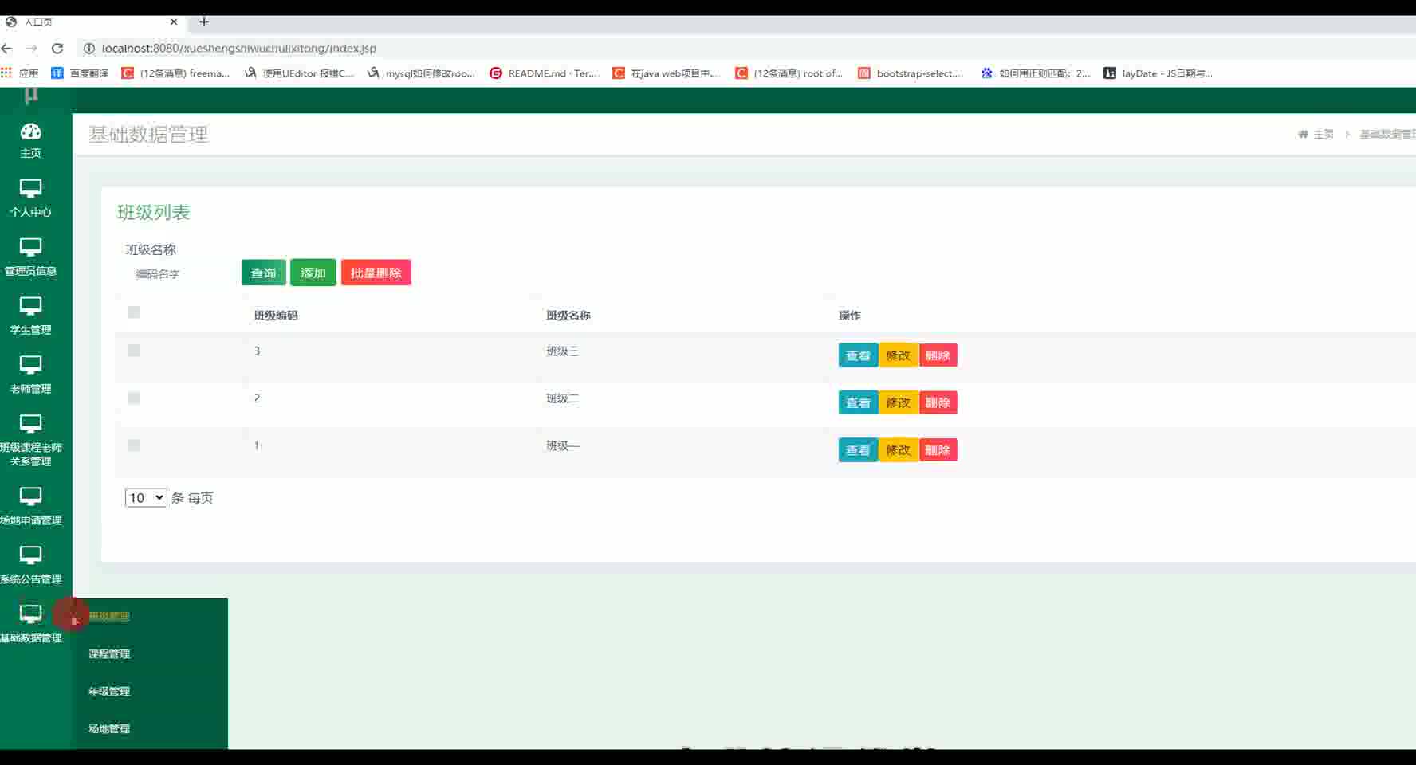The image size is (1416, 765).
Task: Open 场地申请管理 in the sidebar
Action: 30,507
